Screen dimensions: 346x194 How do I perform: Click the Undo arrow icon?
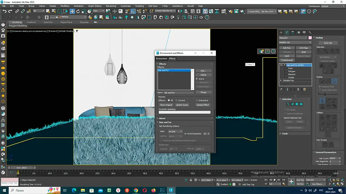point(4,11)
